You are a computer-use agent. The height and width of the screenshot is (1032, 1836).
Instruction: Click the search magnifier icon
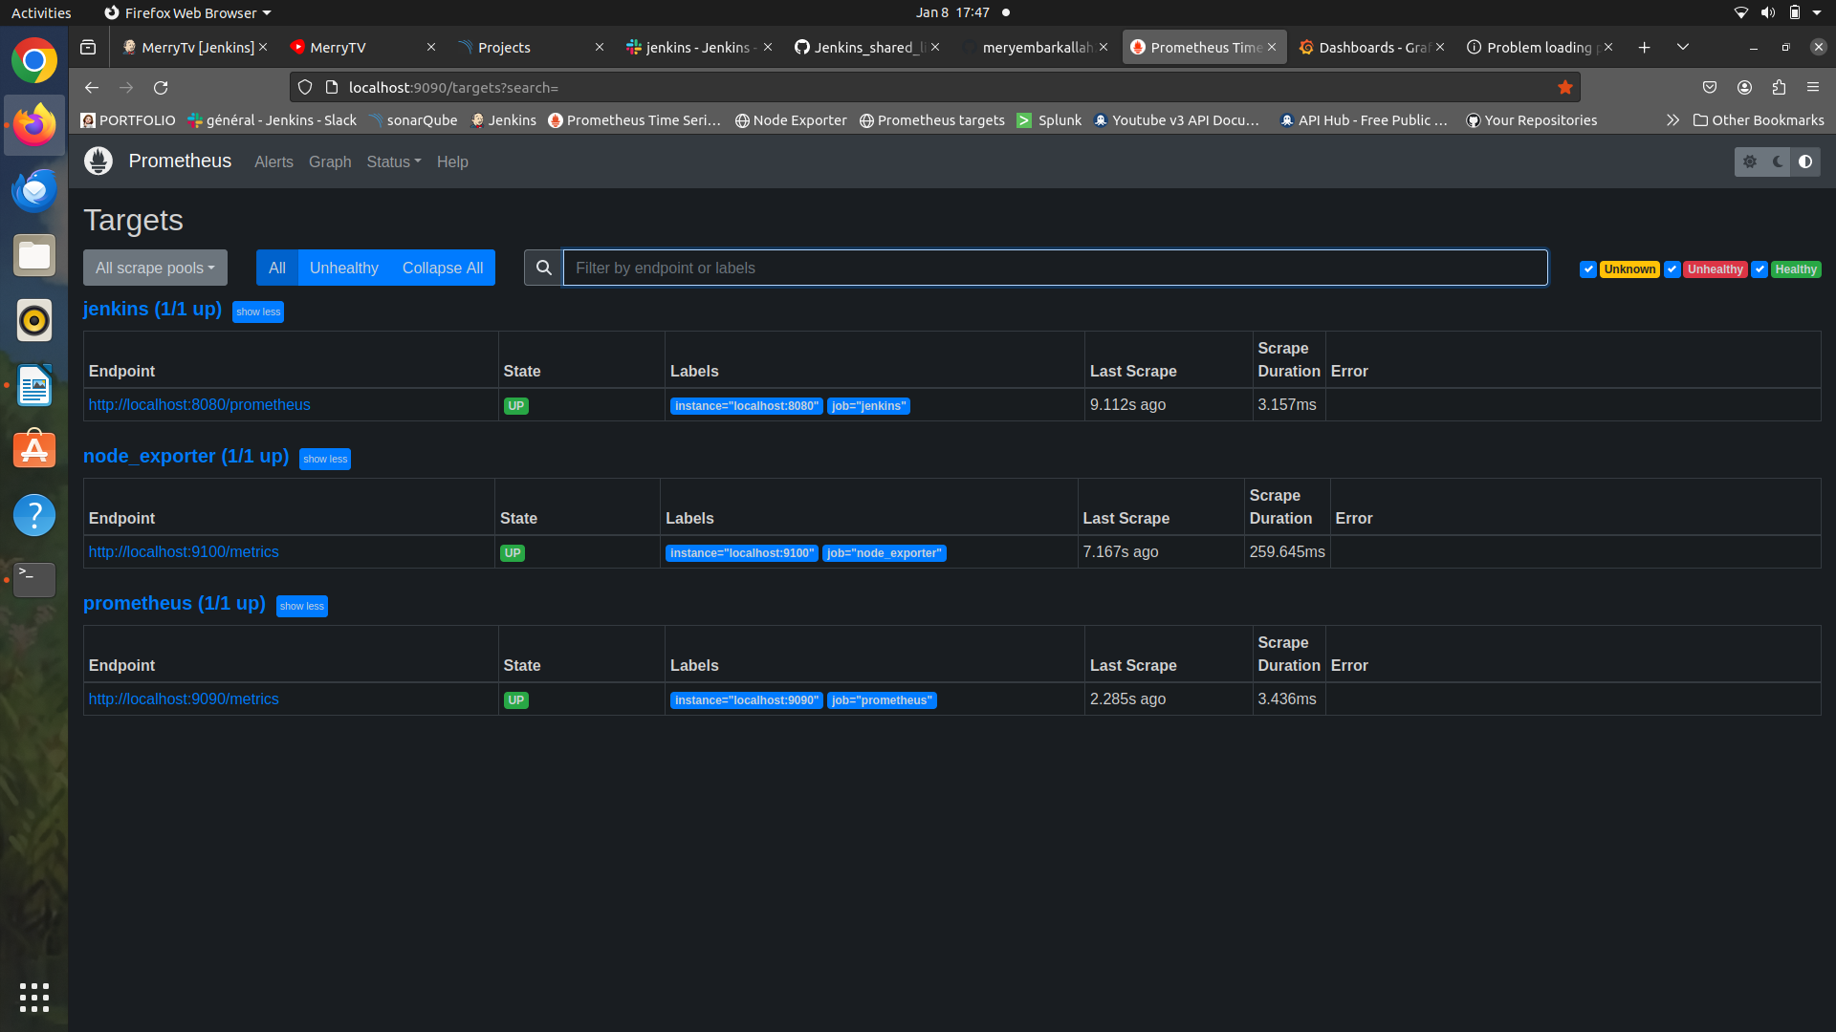tap(543, 268)
